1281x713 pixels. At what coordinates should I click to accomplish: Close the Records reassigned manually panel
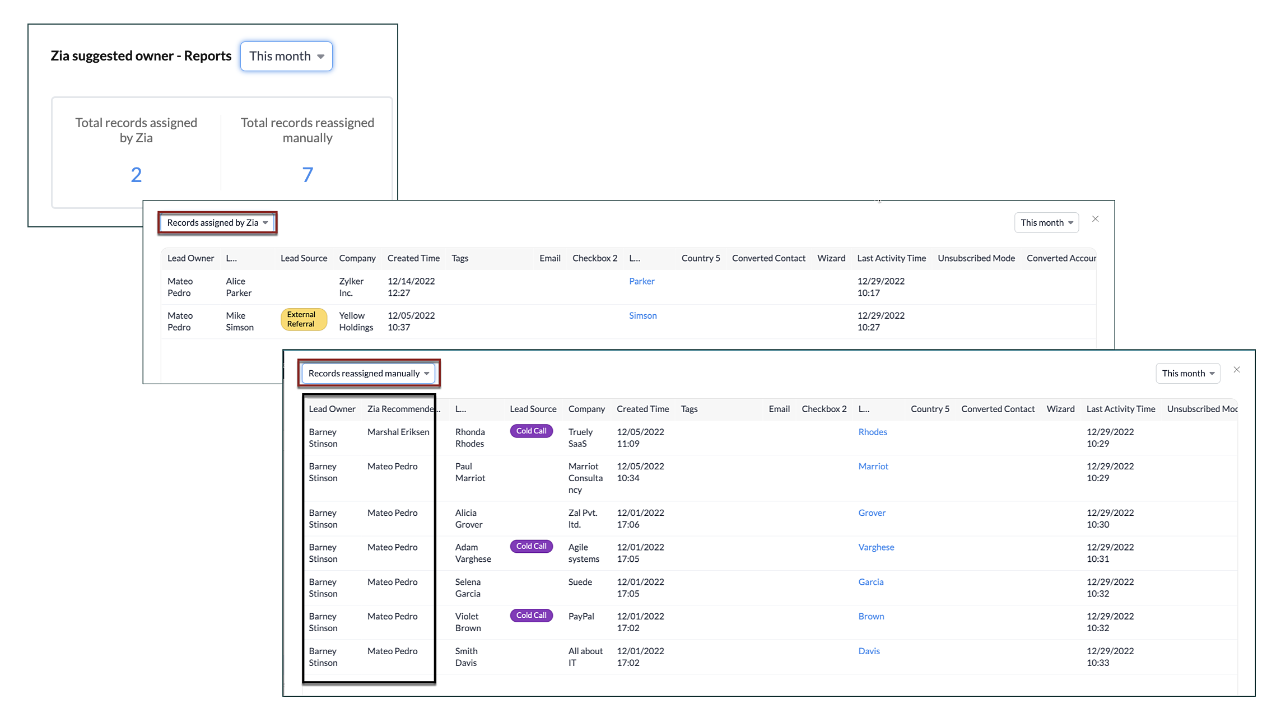(1237, 370)
